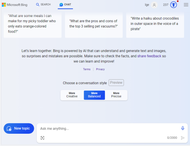Viewport: 190px width, 146px height.
Task: Select the CHAT tab
Action: [x=65, y=5]
